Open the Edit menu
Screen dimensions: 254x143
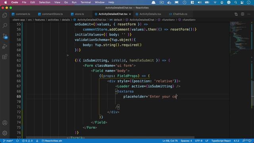point(33,2)
